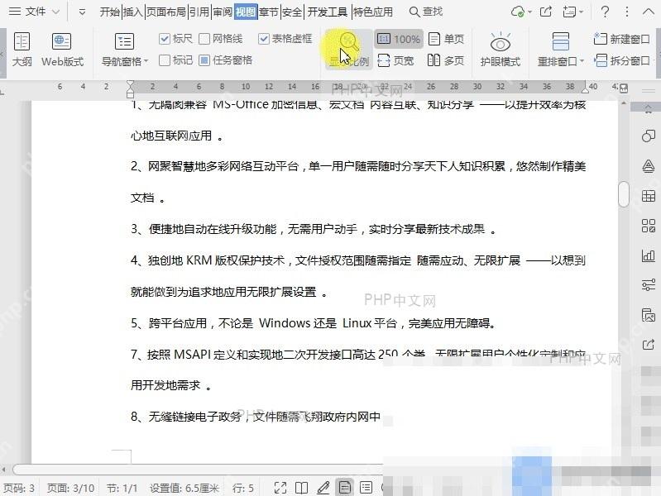Select outline view icon in status bar

pyautogui.click(x=366, y=488)
